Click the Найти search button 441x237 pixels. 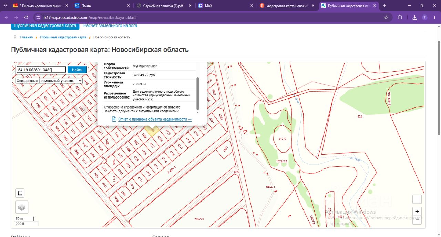pos(77,70)
